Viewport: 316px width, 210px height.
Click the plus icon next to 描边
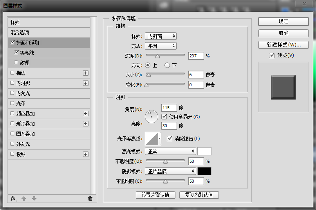86,73
